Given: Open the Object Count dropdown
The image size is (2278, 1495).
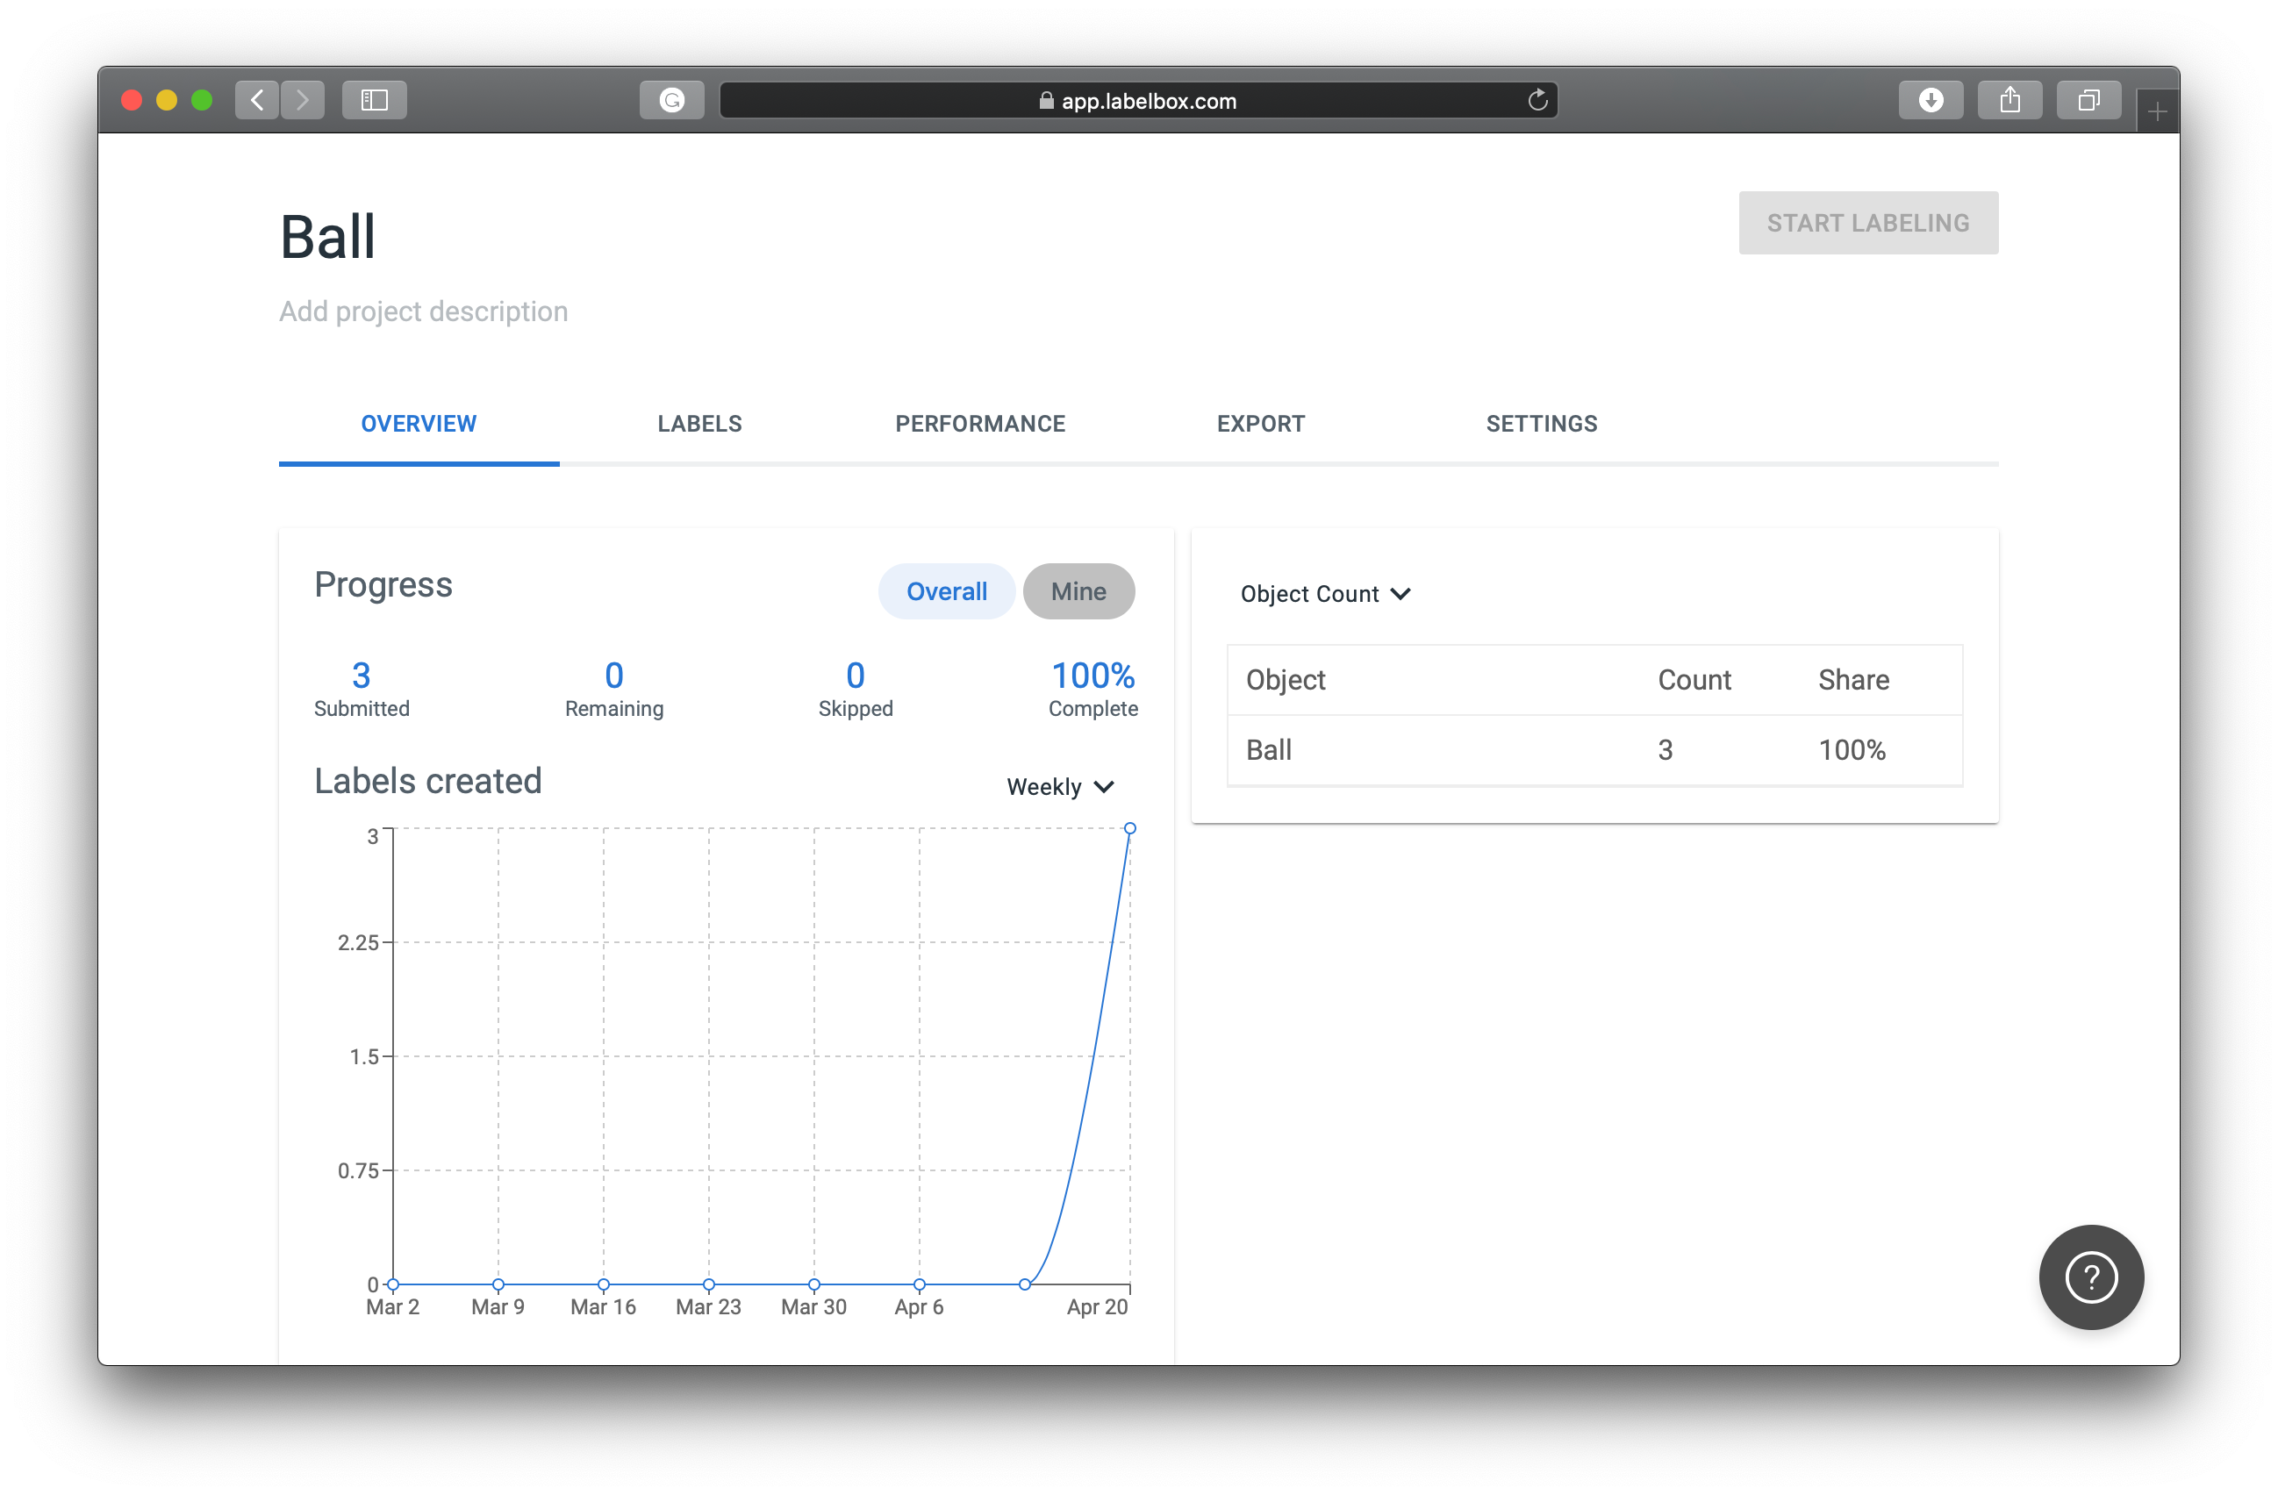Looking at the screenshot, I should click(x=1325, y=593).
